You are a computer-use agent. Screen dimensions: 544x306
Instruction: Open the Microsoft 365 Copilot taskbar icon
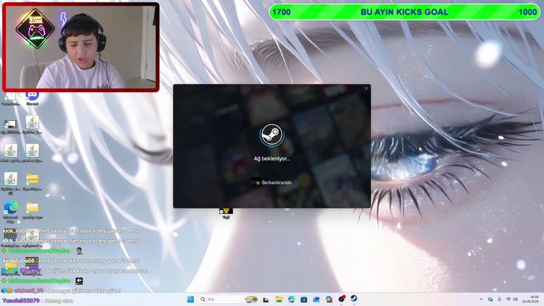[x=329, y=299]
